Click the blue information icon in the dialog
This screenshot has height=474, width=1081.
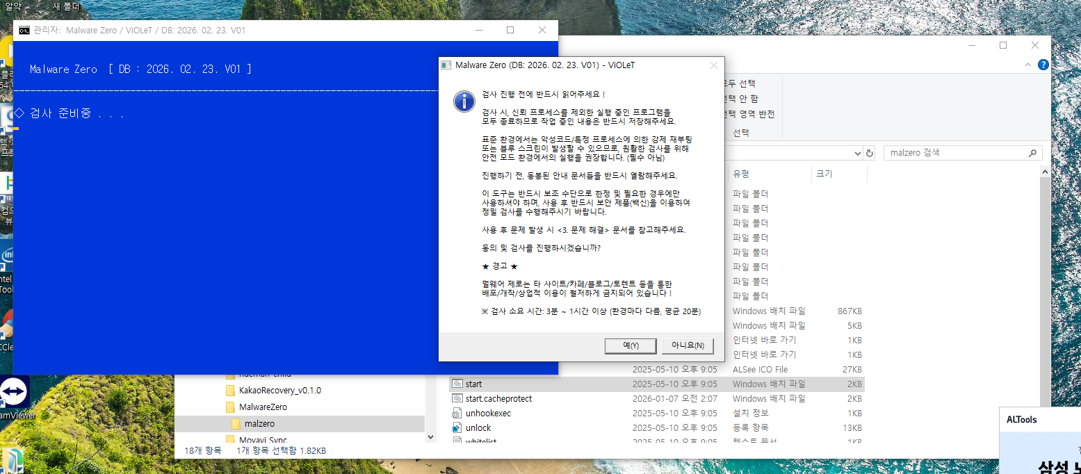point(464,100)
